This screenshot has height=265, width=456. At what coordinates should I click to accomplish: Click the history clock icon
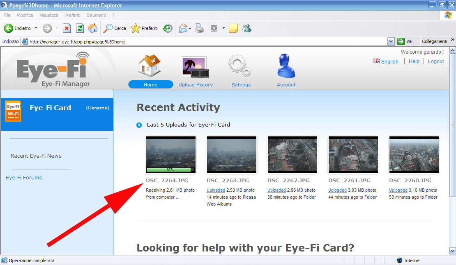[168, 28]
